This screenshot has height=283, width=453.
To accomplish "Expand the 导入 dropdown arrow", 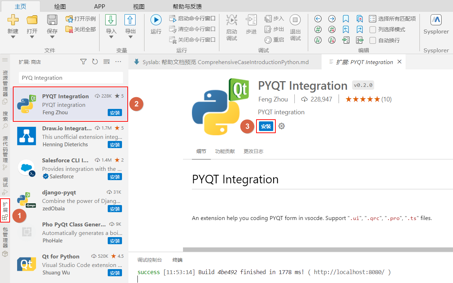I will (111, 37).
